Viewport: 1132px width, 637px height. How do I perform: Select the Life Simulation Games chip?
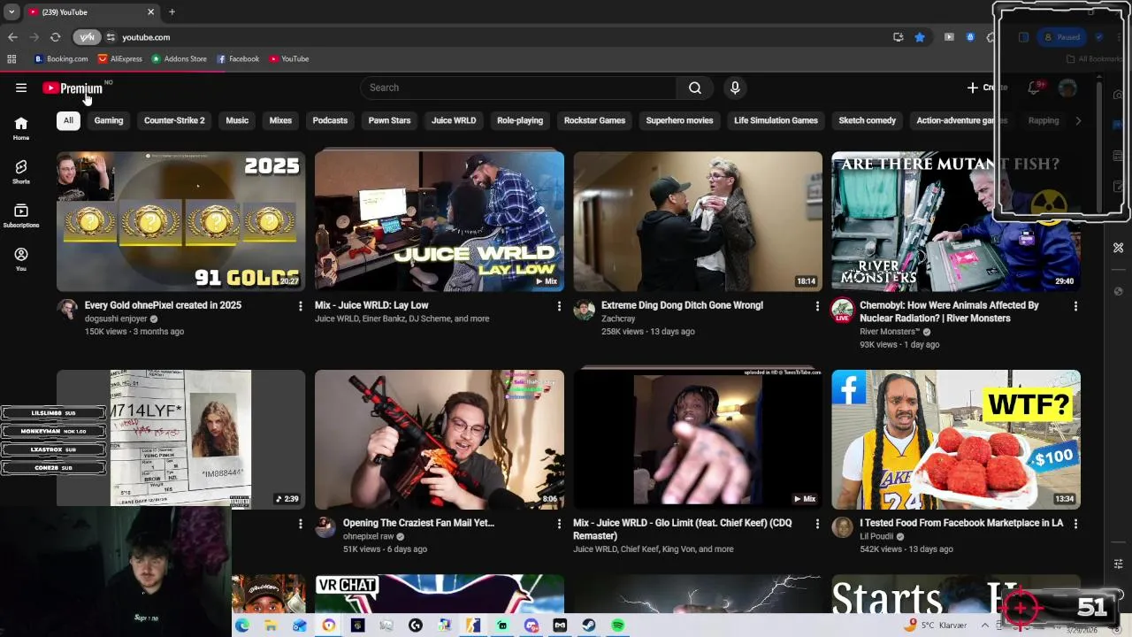(x=776, y=120)
